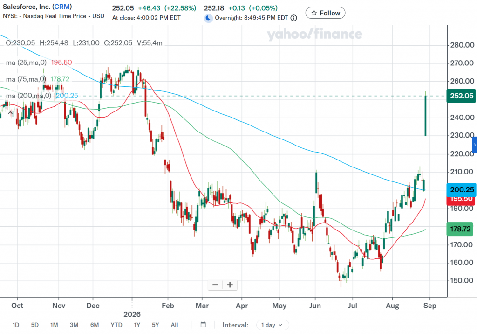Select the 6M time range
Image resolution: width=477 pixels, height=334 pixels.
[x=95, y=325]
